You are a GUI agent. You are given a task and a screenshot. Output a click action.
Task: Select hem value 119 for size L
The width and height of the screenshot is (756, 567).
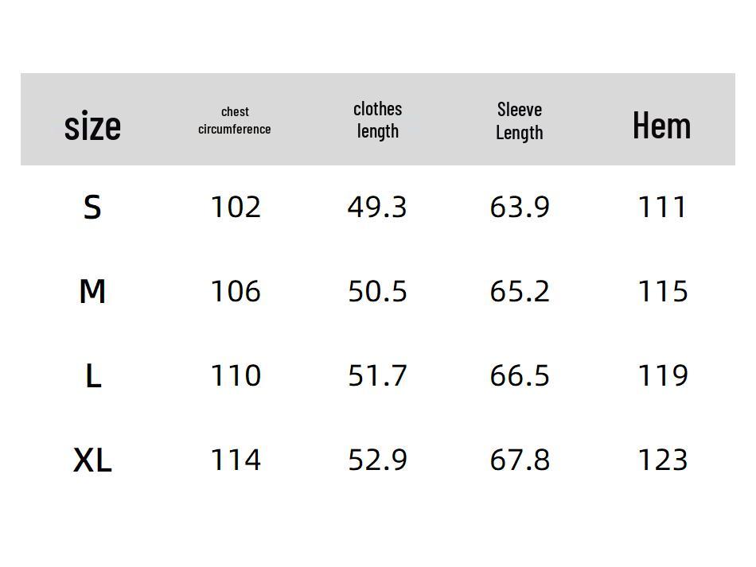(x=662, y=376)
